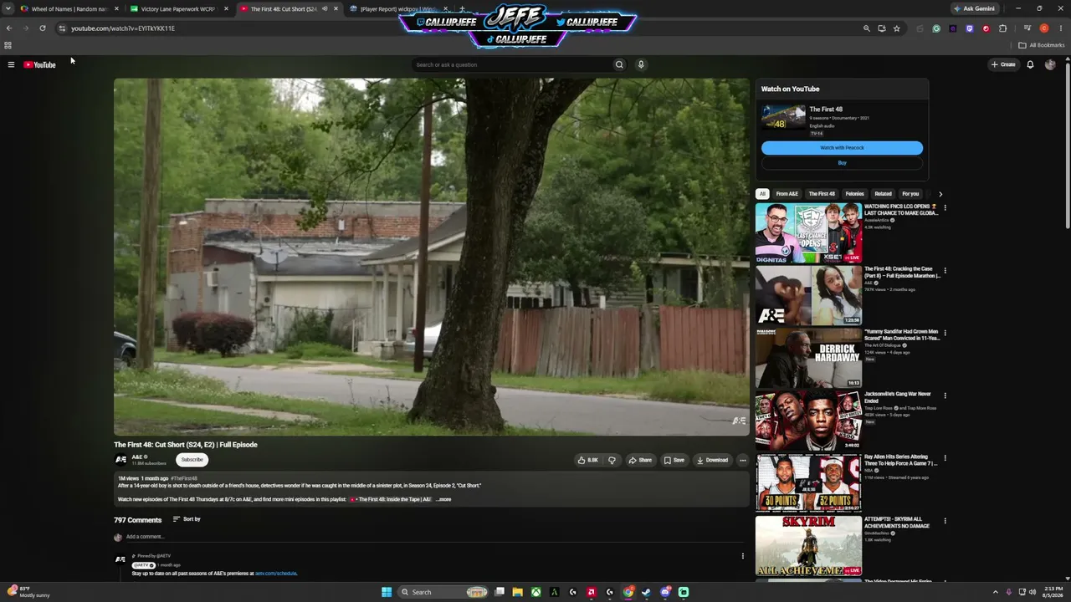Open the Windows Start menu

tap(387, 592)
